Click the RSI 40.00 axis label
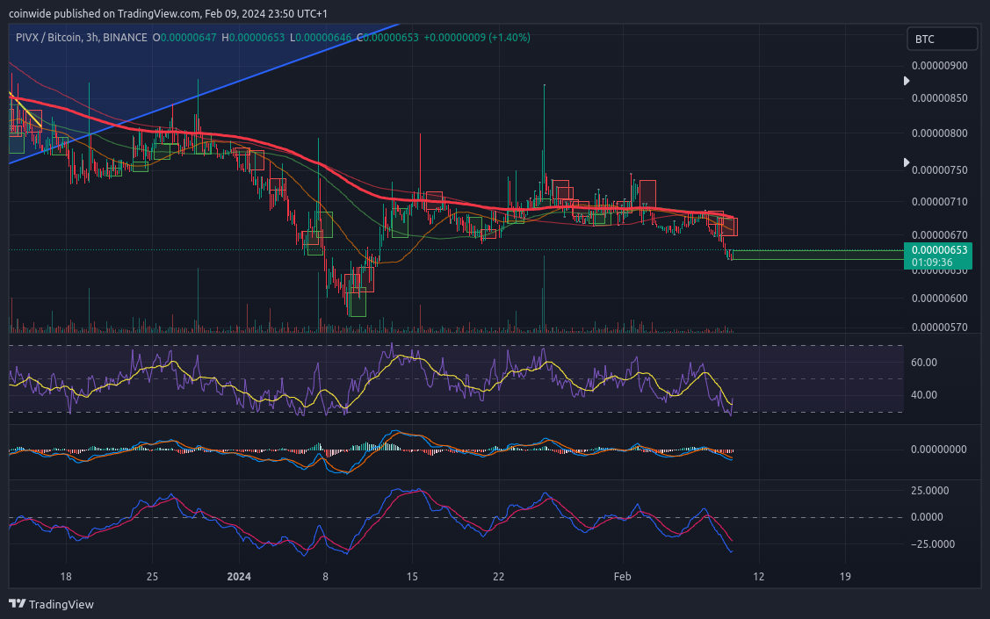 point(924,395)
